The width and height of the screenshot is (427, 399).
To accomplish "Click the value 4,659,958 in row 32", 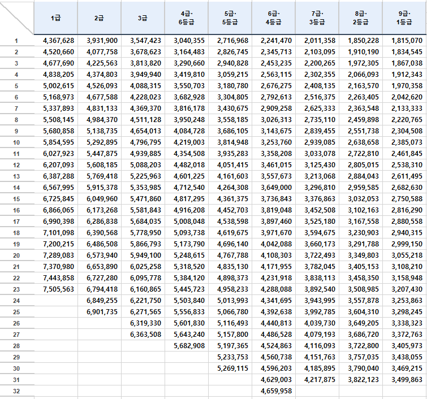I will click(x=276, y=391).
